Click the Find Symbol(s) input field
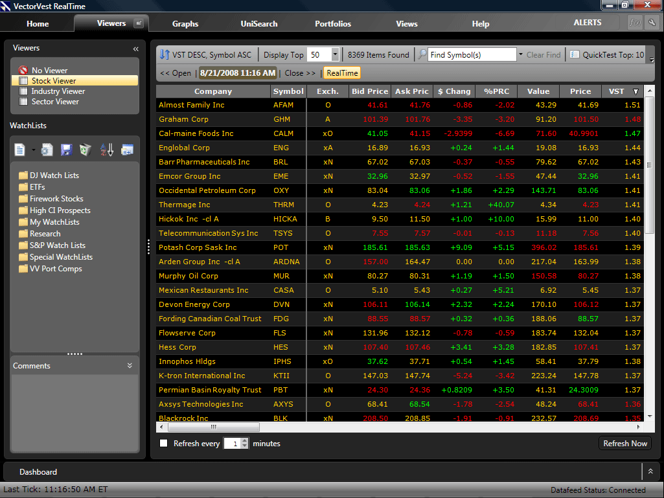The image size is (664, 498). 472,55
